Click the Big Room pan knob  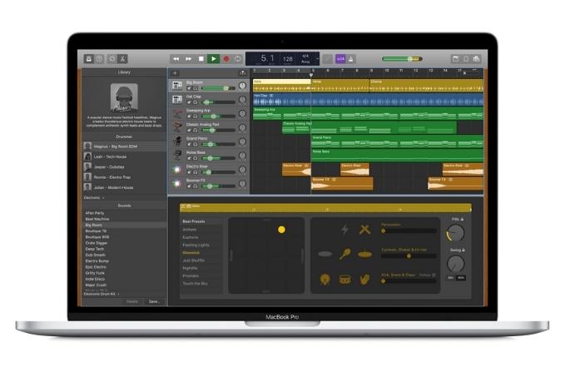(242, 86)
